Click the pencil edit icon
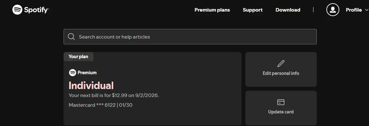Image resolution: width=369 pixels, height=126 pixels. (281, 63)
